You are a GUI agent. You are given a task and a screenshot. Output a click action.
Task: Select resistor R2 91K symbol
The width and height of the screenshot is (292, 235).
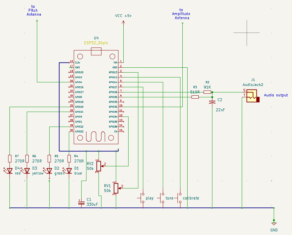coord(207,92)
